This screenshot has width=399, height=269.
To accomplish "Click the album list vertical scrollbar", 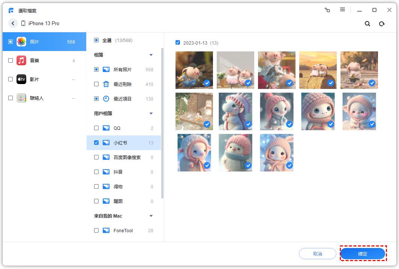I will [x=162, y=123].
